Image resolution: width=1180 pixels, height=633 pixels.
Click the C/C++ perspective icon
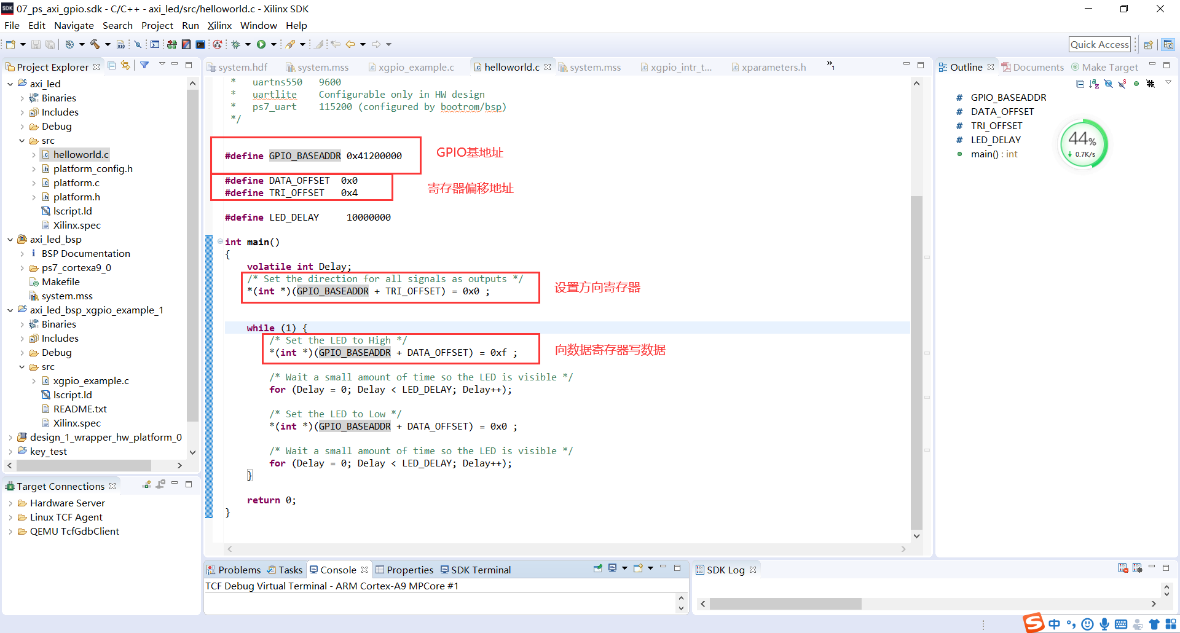coord(1168,45)
